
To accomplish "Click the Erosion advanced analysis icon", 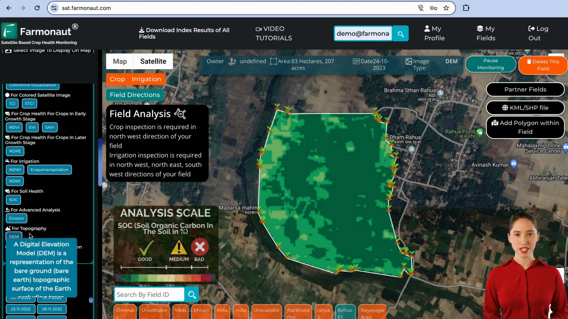I will tap(16, 218).
